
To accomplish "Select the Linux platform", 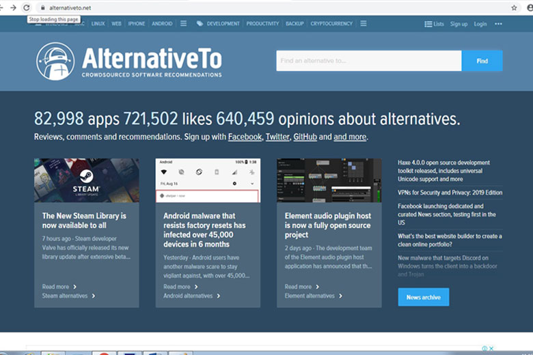I will 98,23.
